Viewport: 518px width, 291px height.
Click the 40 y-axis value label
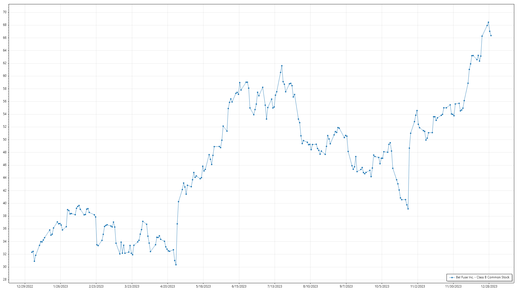tap(5, 203)
